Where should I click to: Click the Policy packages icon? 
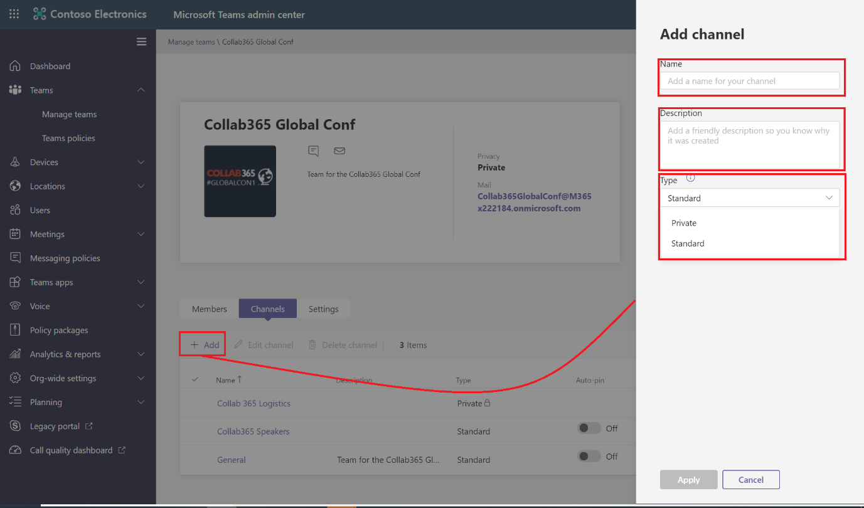pos(16,330)
